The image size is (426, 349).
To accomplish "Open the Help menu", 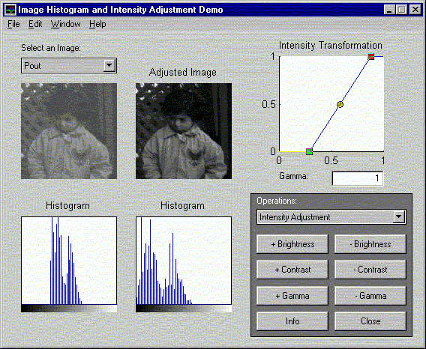I will (x=97, y=24).
